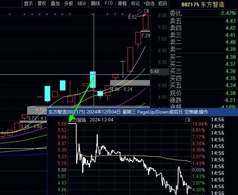Select the 多股 multi-stock button
The image size is (238, 195).
tap(68, 3)
